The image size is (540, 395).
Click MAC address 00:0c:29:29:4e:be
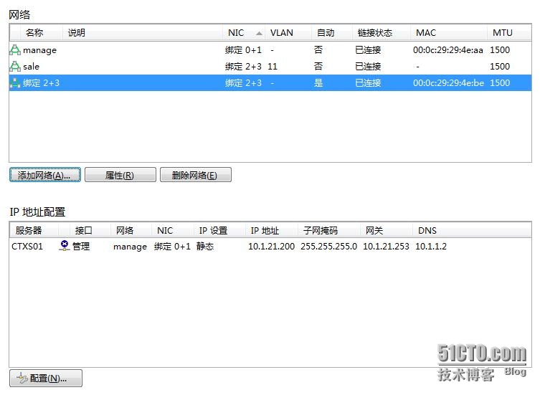448,83
